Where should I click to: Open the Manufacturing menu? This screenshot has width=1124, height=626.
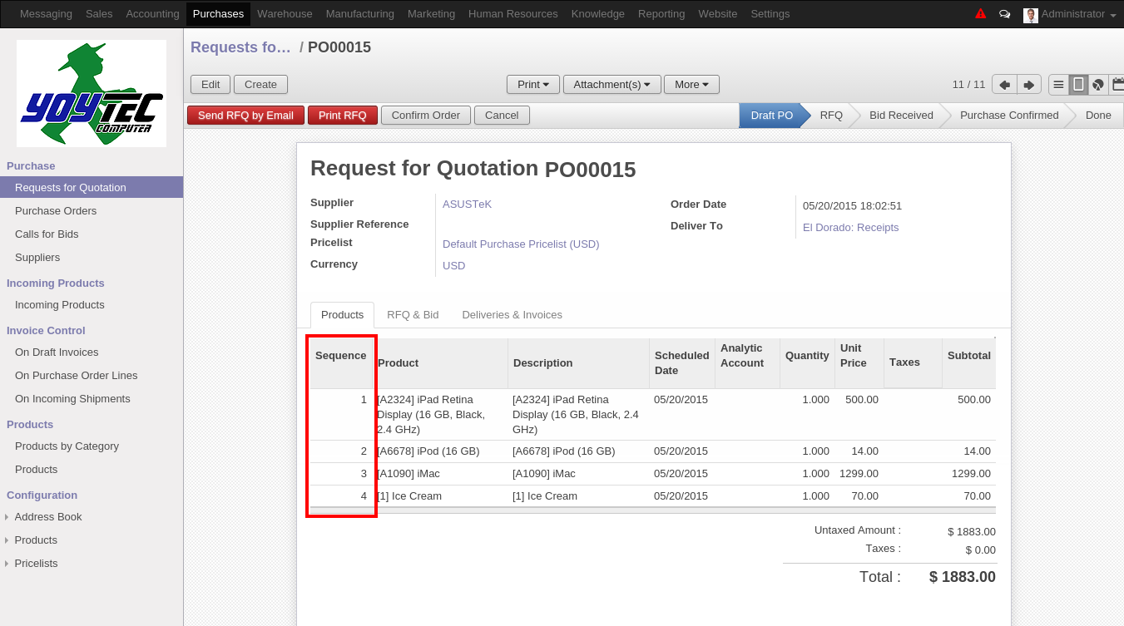[x=360, y=14]
